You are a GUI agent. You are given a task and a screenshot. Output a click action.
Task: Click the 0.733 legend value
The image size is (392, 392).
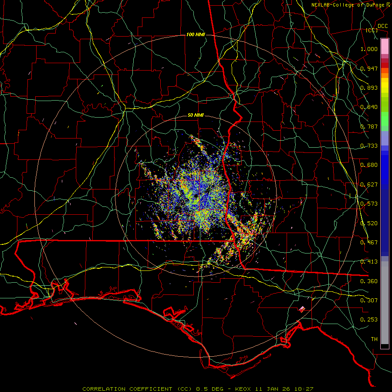click(369, 146)
